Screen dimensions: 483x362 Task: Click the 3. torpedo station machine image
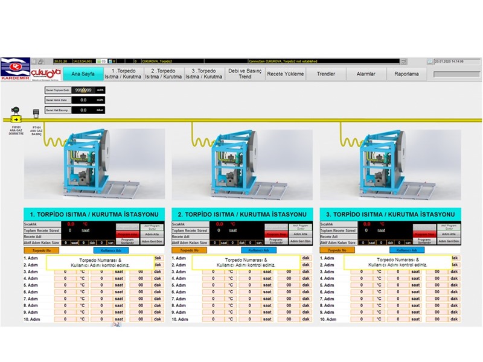pos(391,165)
